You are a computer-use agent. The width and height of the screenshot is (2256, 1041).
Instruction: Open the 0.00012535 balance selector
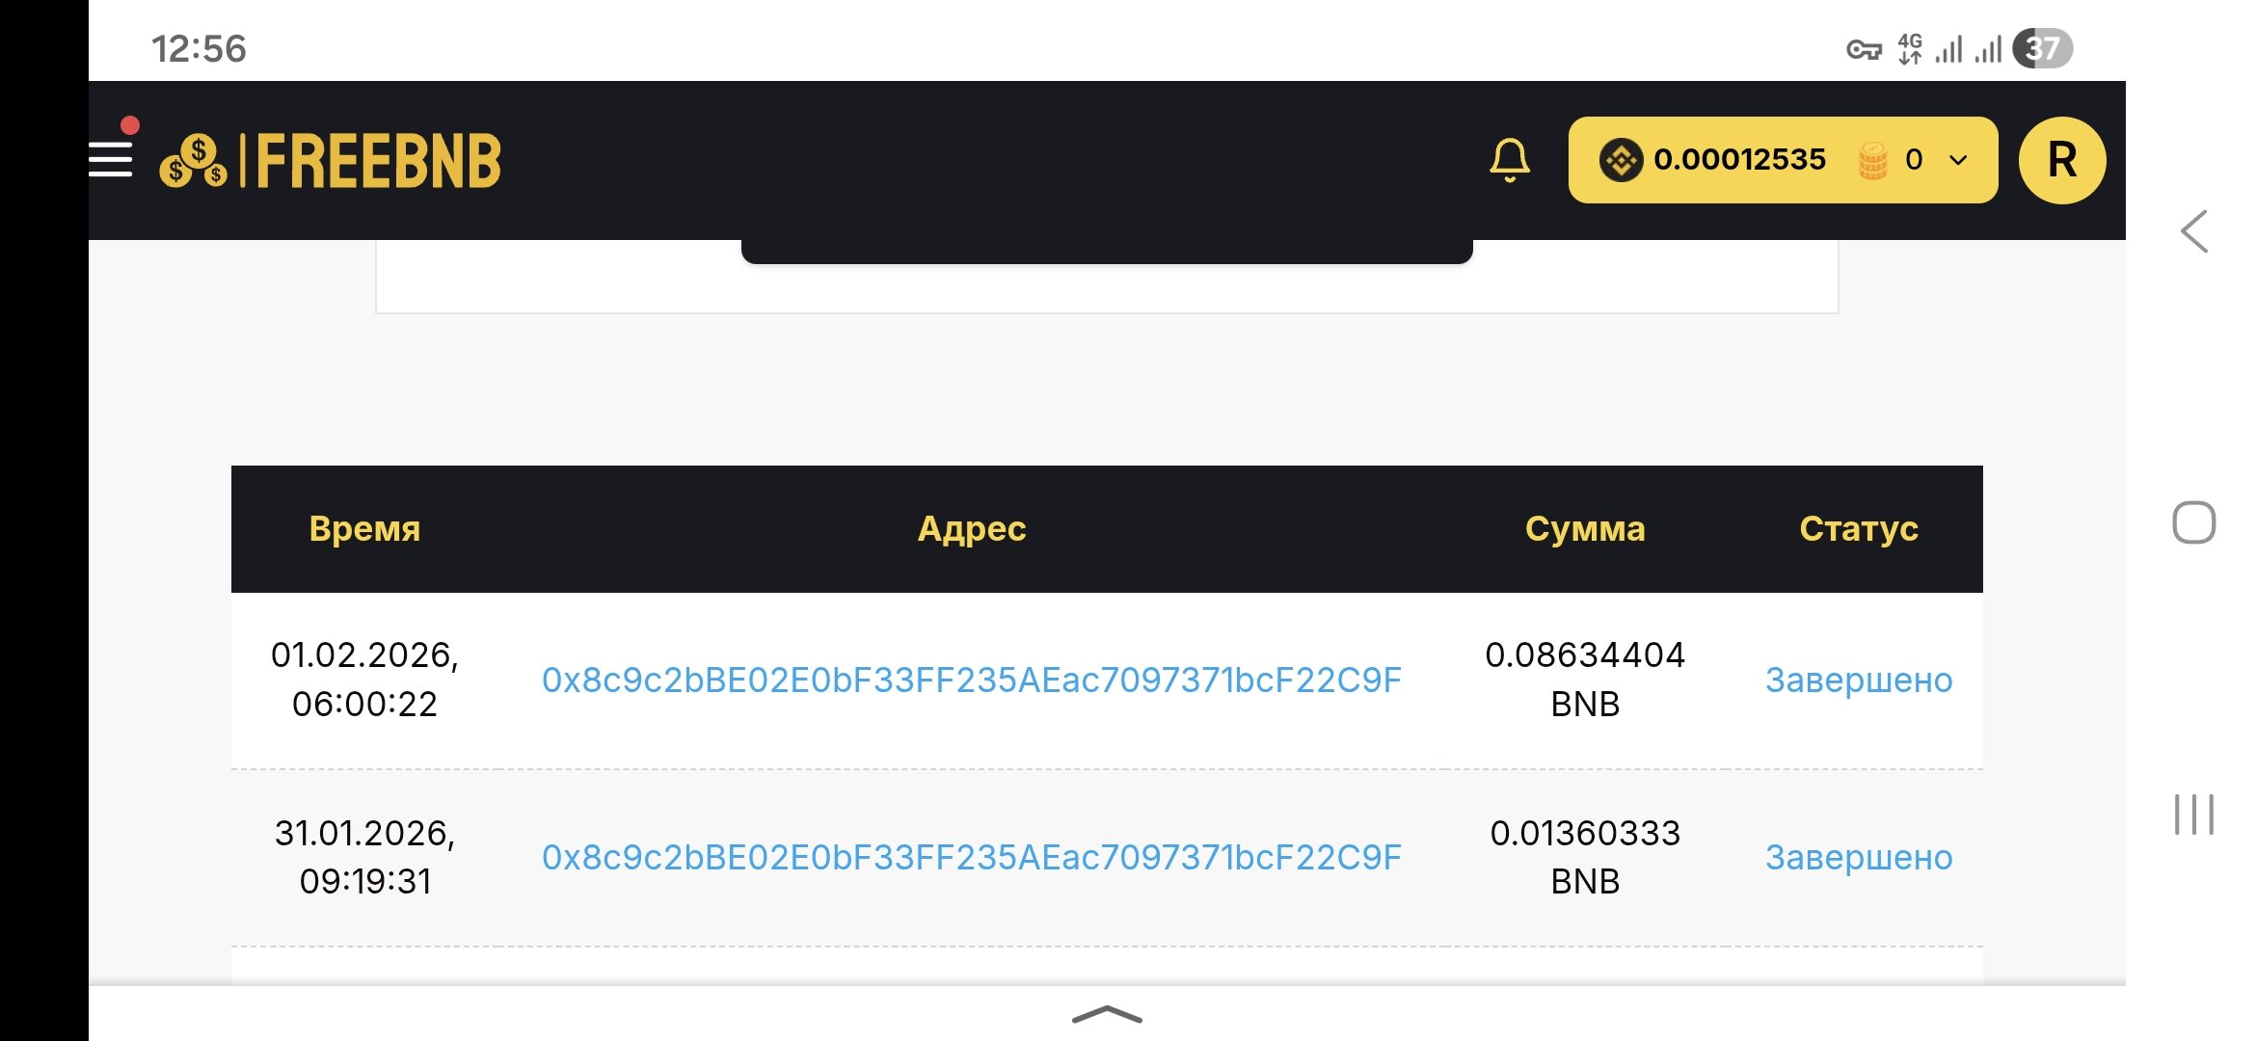coord(1739,160)
